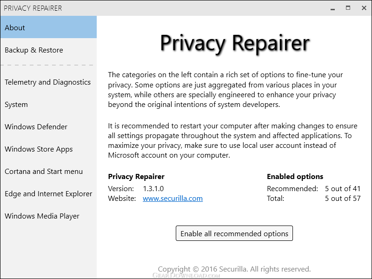Go to the System category

(48, 104)
